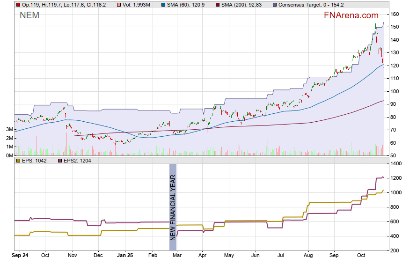Click the purple EPS2 legend swatch
The width and height of the screenshot is (402, 265).
(60, 161)
